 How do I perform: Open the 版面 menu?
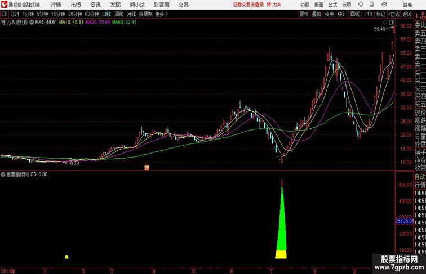[319, 5]
